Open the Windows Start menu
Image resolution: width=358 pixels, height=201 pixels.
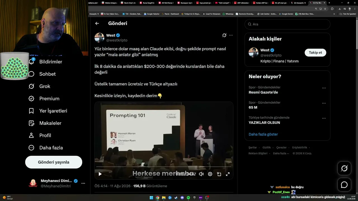coord(151,198)
